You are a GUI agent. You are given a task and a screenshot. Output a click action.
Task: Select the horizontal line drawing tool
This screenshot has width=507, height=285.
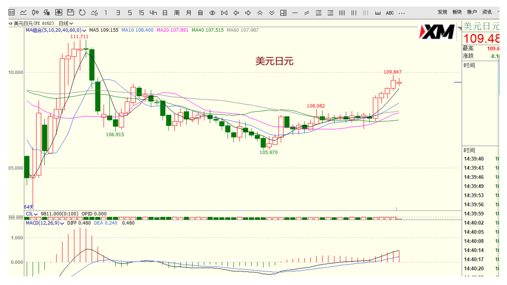click(295, 13)
